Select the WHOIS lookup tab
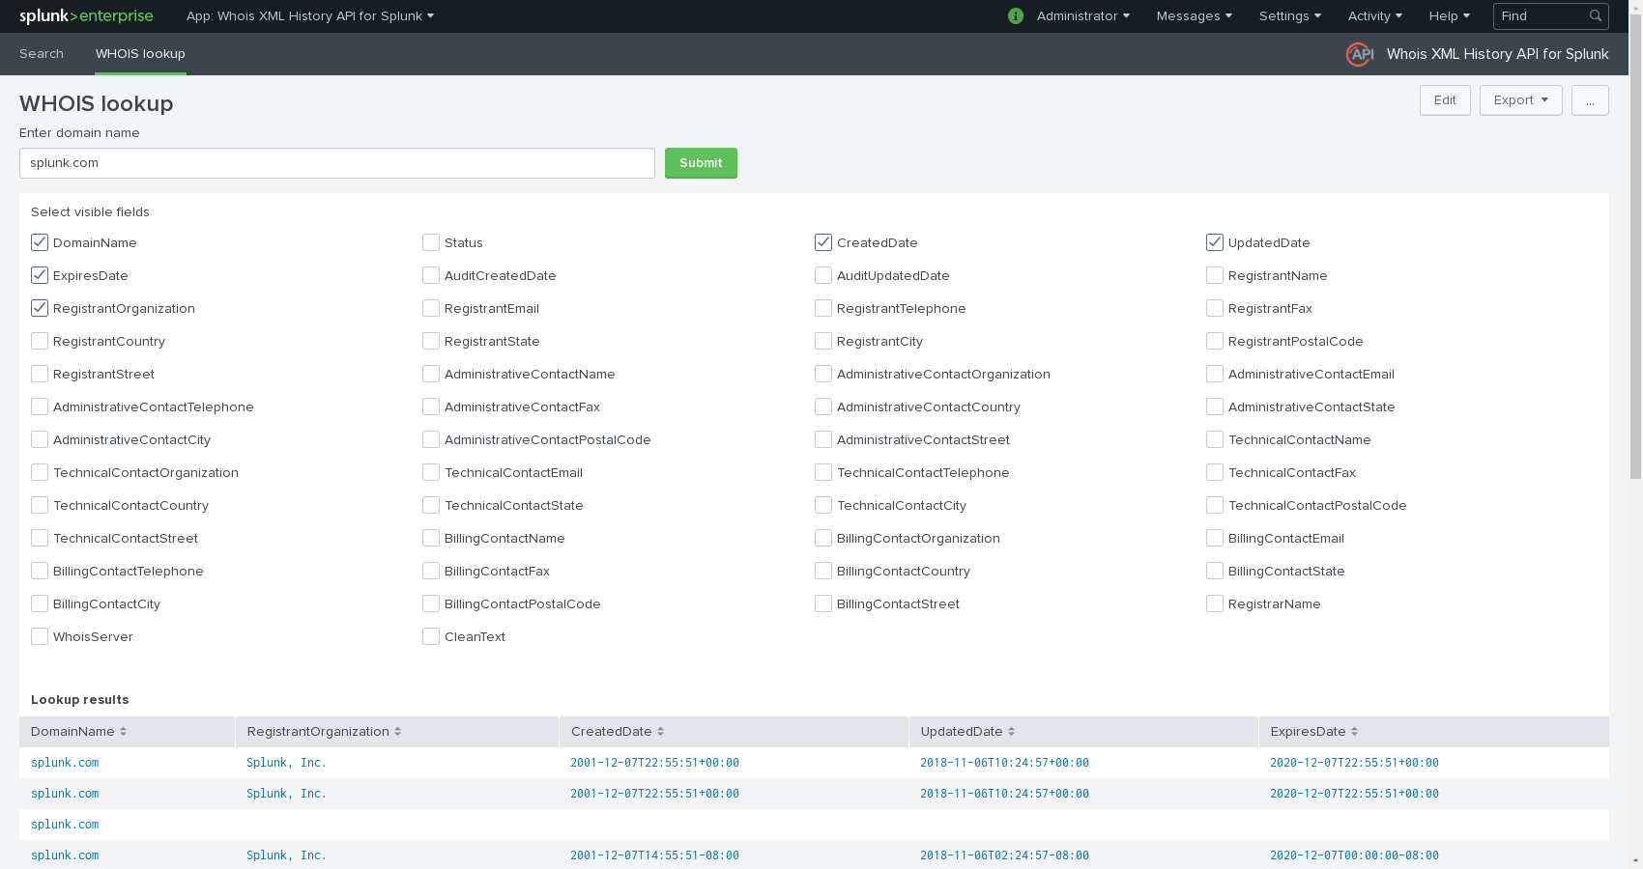The image size is (1643, 869). [x=140, y=54]
